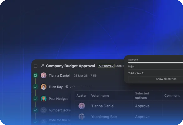Click the email envelope icon for humbert.jacks
Image resolution: width=183 pixels, height=125 pixels.
(x=44, y=110)
